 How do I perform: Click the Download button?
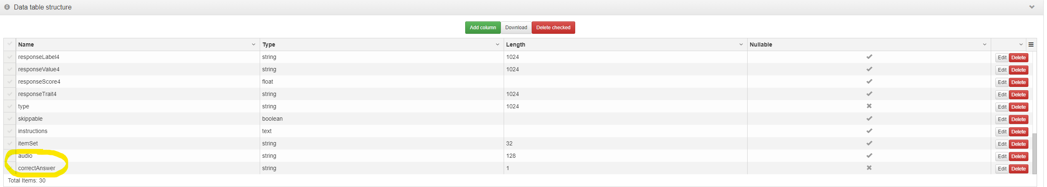click(x=516, y=28)
